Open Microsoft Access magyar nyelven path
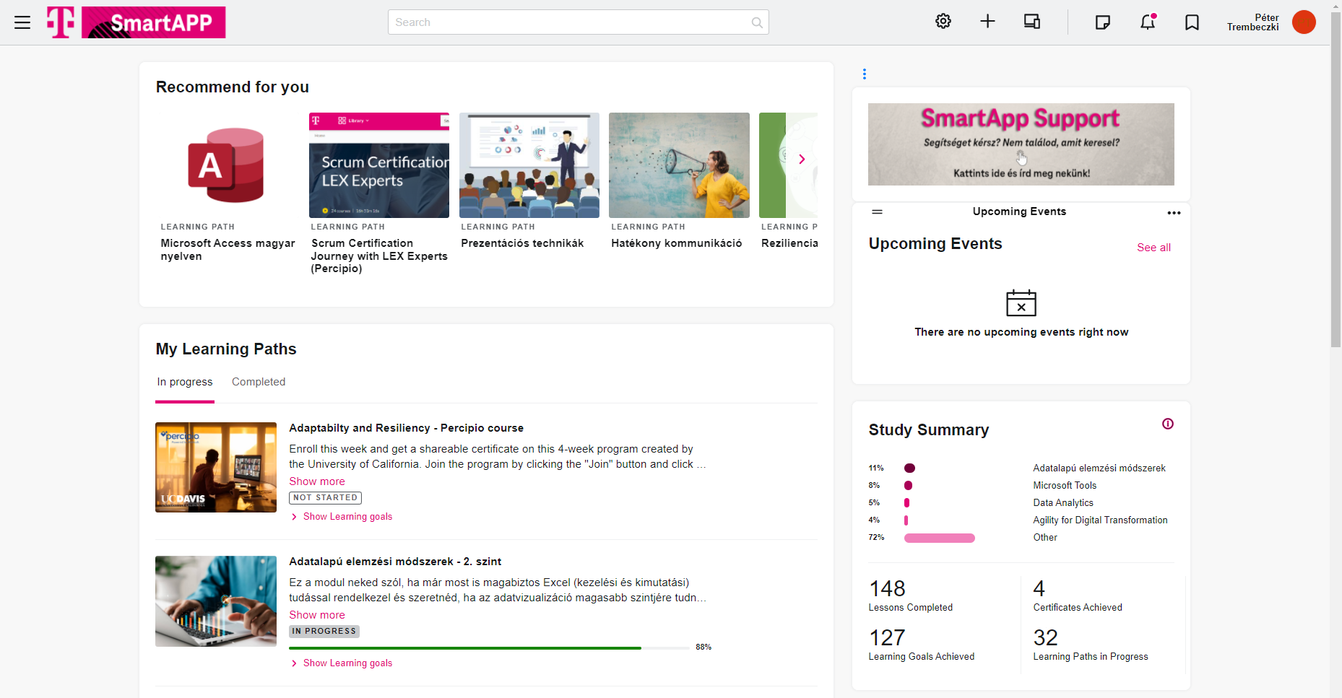 (x=228, y=250)
